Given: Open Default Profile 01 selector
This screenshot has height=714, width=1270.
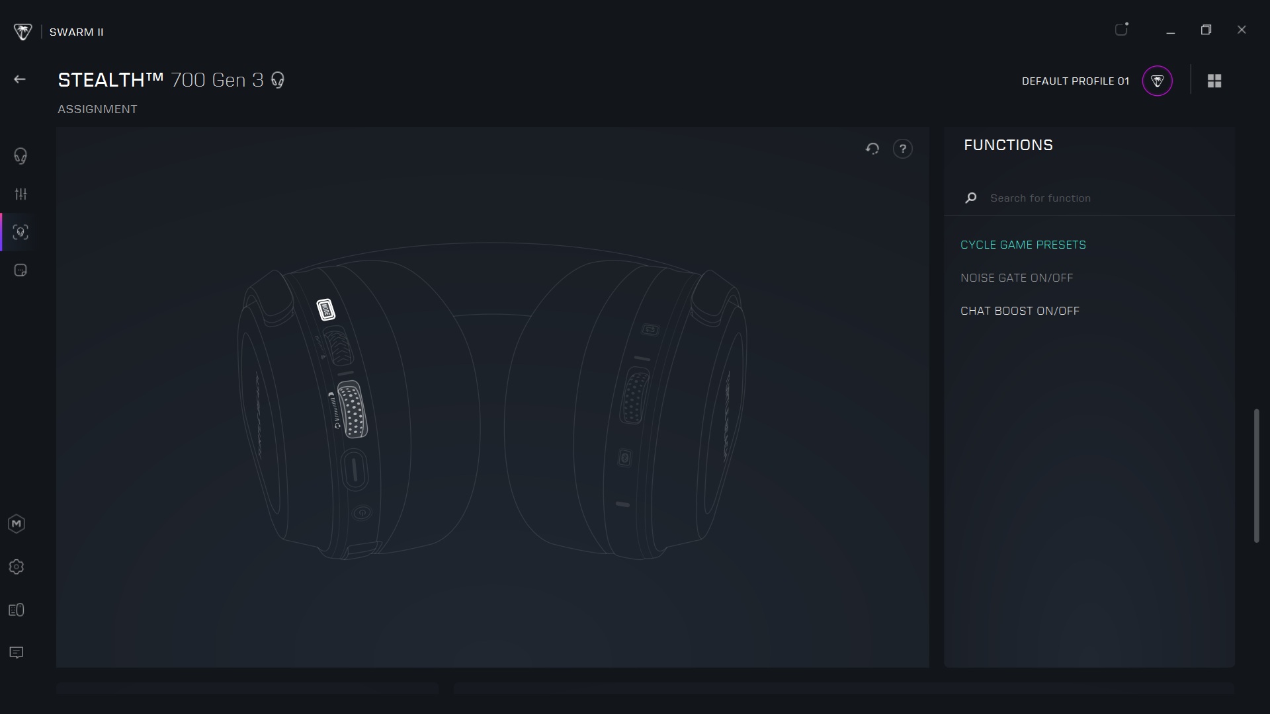Looking at the screenshot, I should pyautogui.click(x=1075, y=81).
